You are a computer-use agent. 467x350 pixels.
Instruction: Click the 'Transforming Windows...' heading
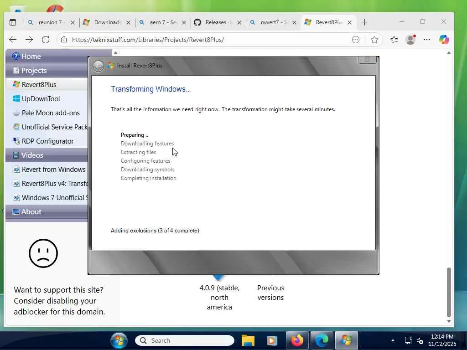(150, 89)
